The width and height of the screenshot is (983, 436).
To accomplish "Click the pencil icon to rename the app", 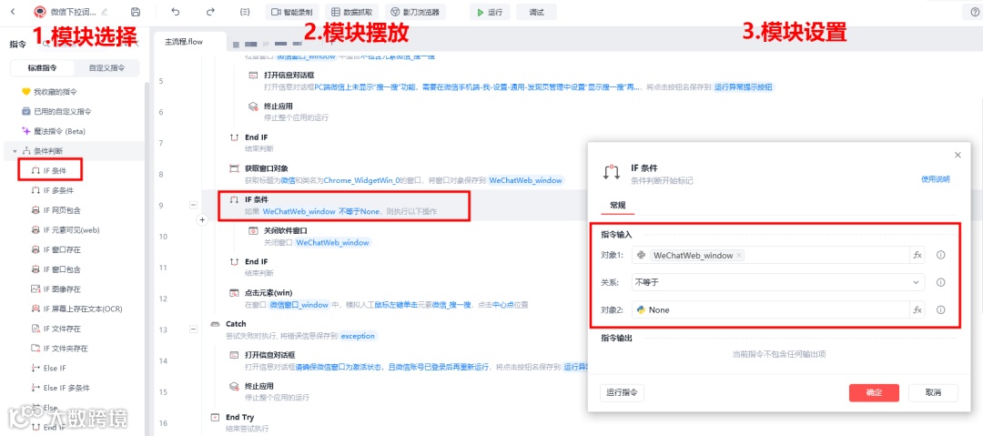I will [x=104, y=12].
